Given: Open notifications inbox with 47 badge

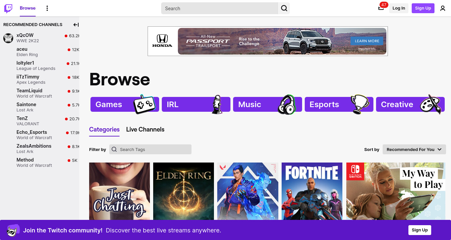Looking at the screenshot, I should pos(381,8).
